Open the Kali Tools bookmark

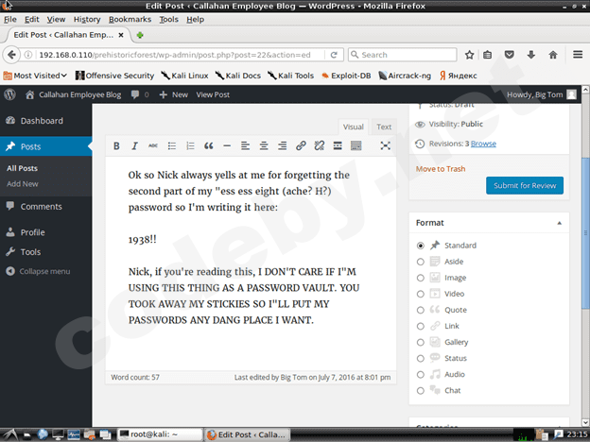(x=291, y=76)
